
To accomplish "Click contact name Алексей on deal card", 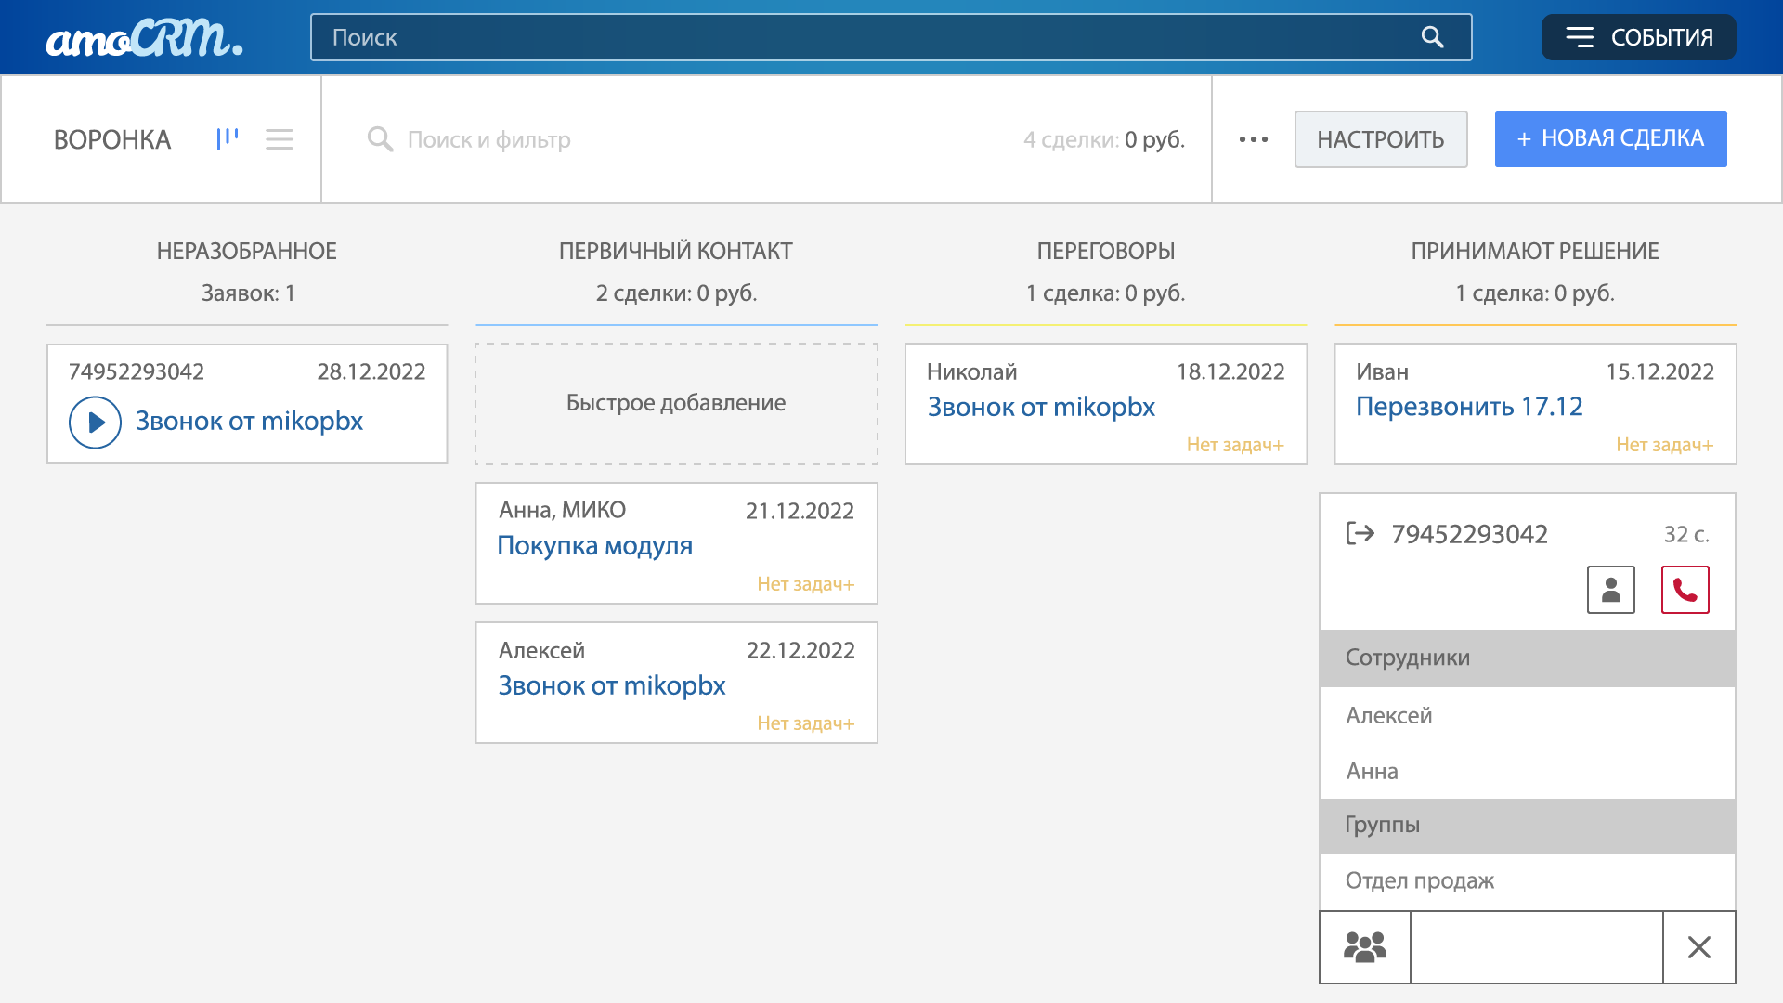I will click(x=541, y=650).
